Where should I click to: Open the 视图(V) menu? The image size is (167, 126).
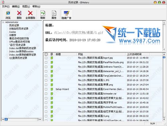[x=26, y=7]
